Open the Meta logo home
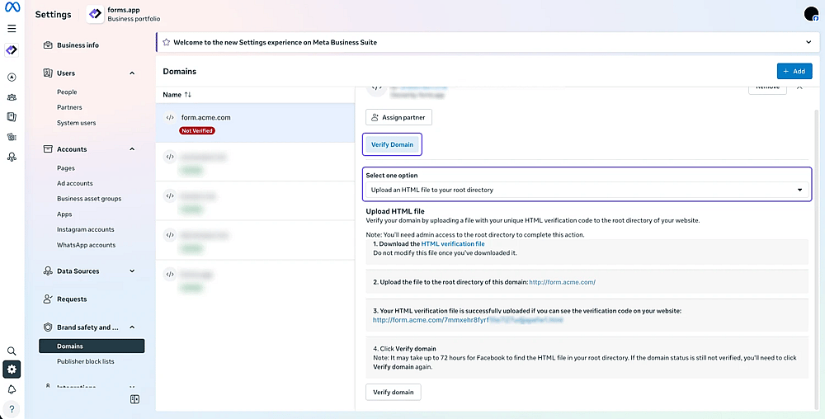The height and width of the screenshot is (419, 825). coord(12,8)
